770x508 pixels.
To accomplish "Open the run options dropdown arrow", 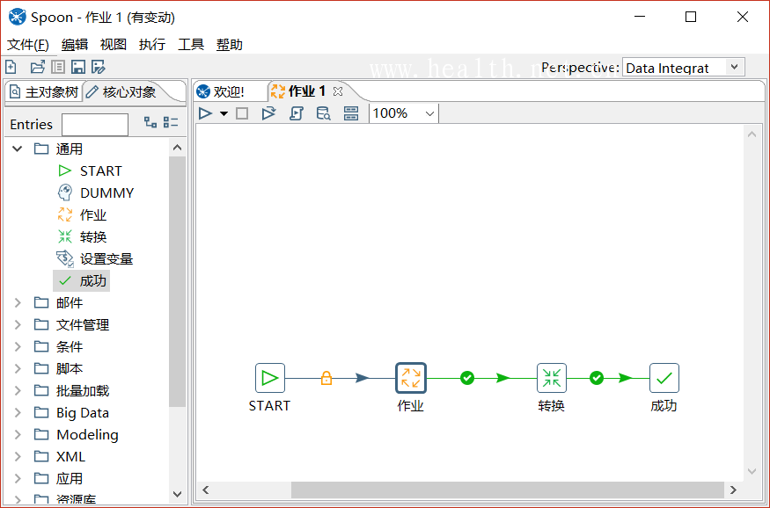I will pos(224,113).
